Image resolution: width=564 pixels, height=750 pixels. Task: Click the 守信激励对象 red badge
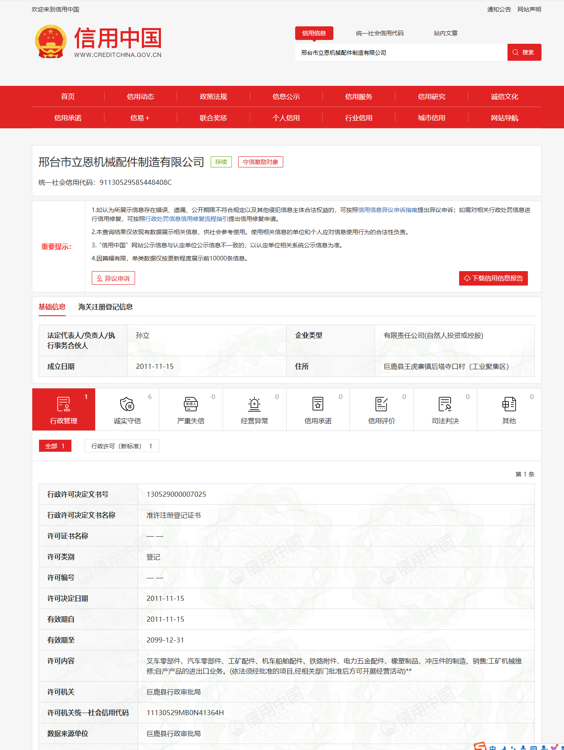coord(261,162)
